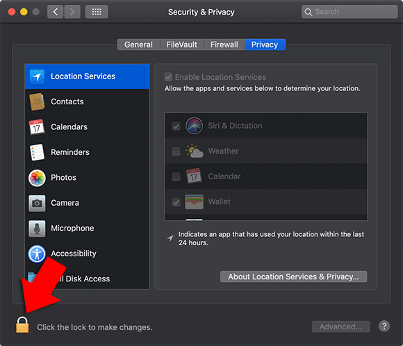Click the Advanced... button
The height and width of the screenshot is (346, 403).
point(340,327)
